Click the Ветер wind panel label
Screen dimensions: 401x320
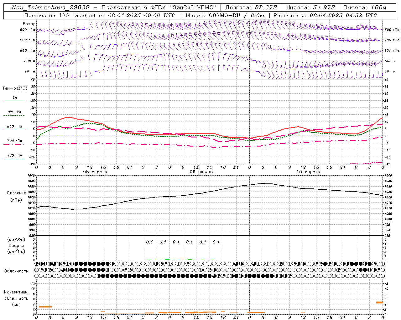[x=29, y=24]
